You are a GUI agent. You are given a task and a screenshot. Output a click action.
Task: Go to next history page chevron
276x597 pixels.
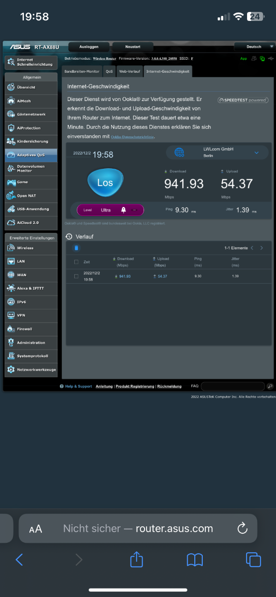tap(262, 248)
